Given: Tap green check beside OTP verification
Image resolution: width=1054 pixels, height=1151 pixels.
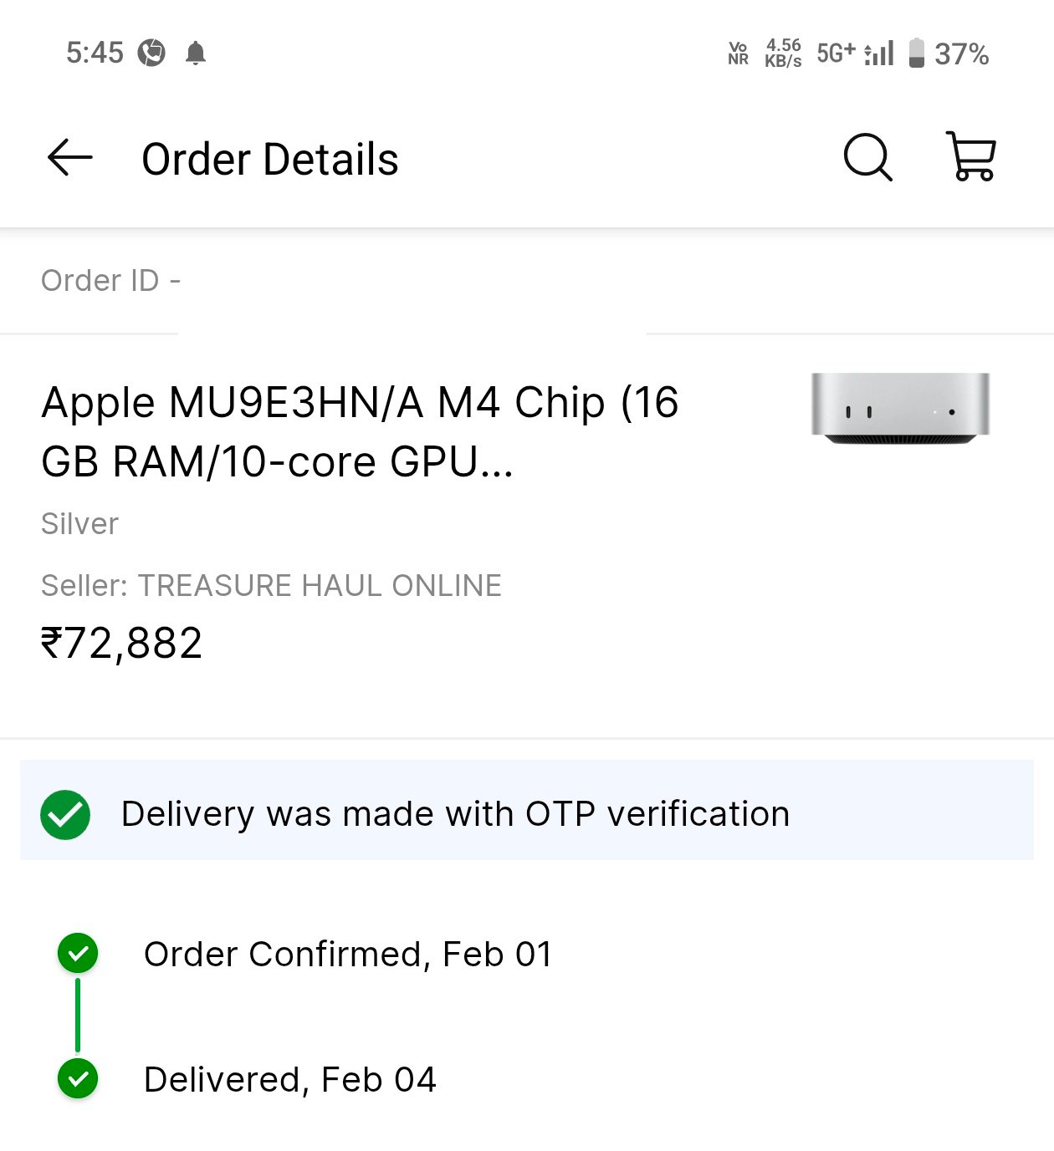Looking at the screenshot, I should tap(65, 814).
